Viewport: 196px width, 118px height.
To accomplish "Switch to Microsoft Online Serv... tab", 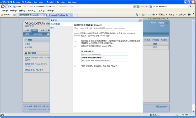I will (60, 15).
